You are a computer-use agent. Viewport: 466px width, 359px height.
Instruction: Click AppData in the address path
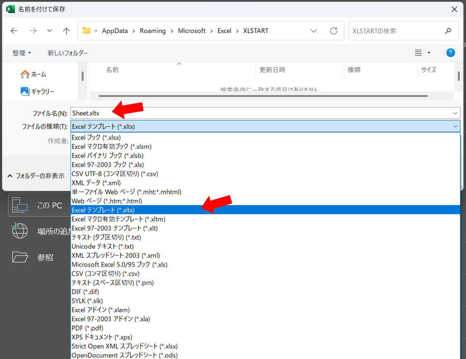(x=115, y=31)
